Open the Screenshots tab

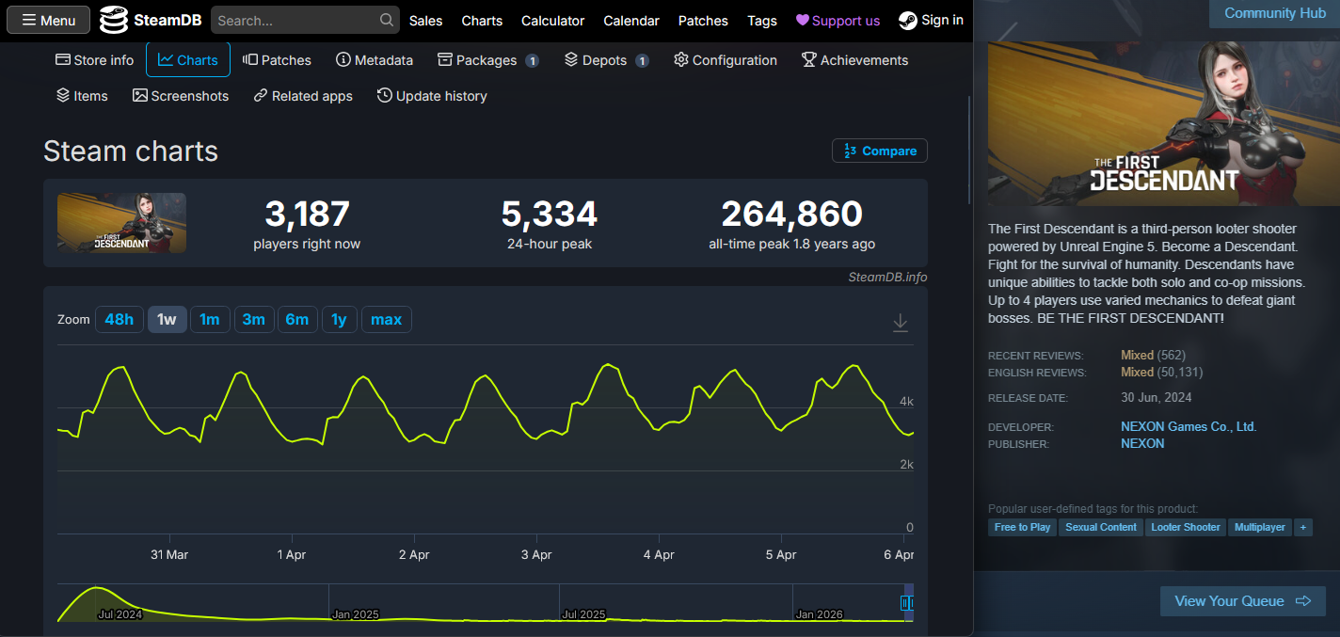[x=181, y=96]
